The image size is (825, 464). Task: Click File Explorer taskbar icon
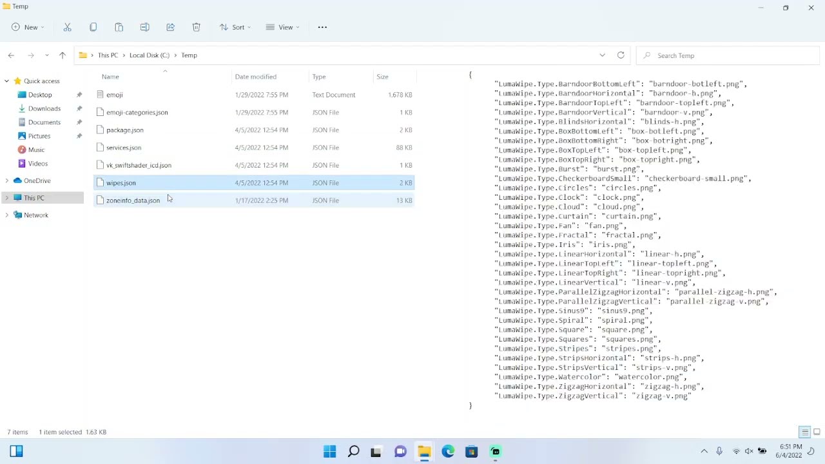(424, 452)
